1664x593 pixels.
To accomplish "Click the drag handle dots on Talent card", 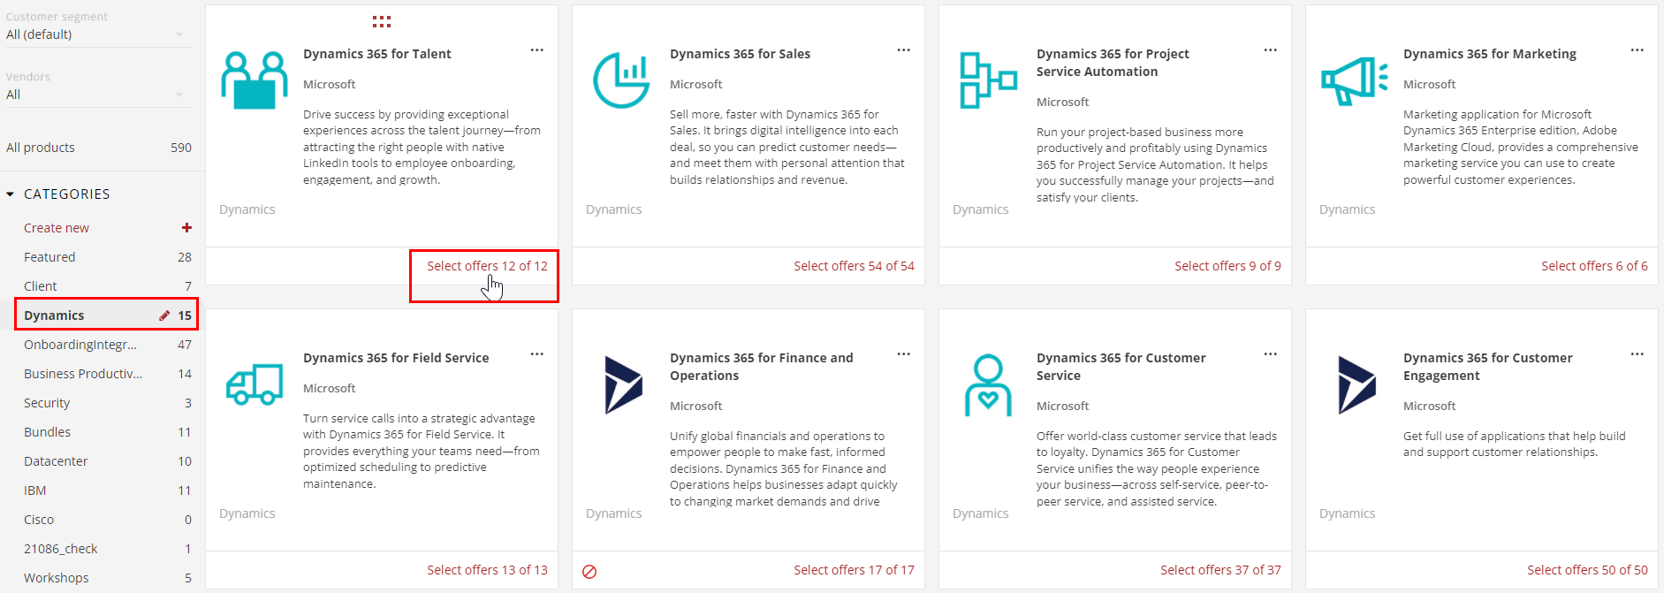I will [382, 21].
